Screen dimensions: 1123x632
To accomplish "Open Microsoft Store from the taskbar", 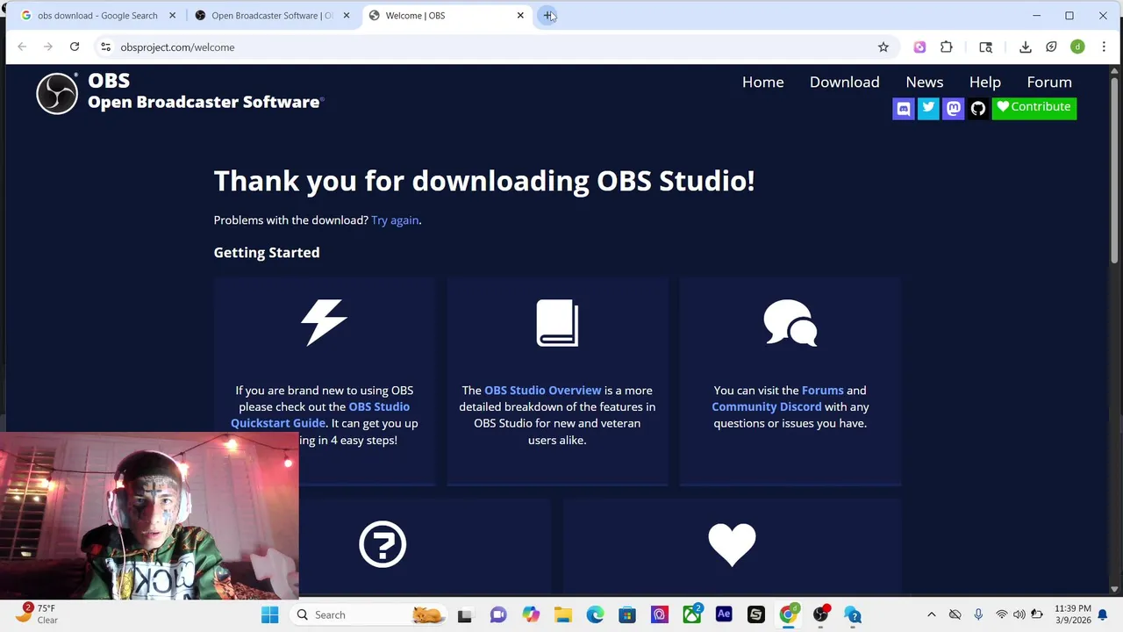I will (627, 614).
